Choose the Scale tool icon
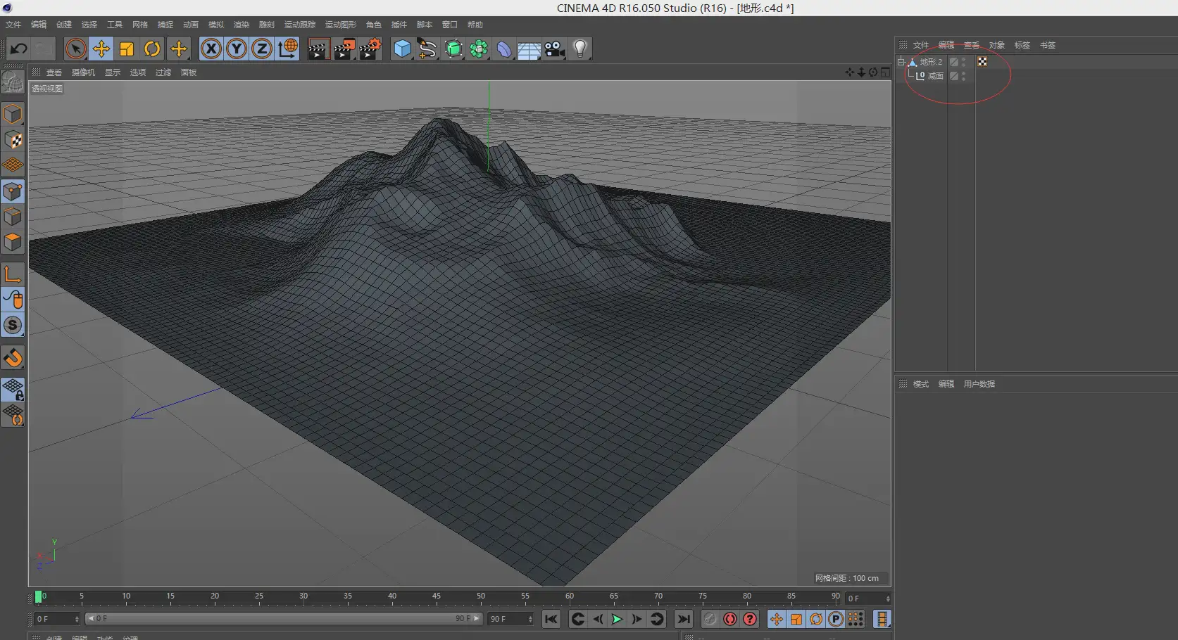This screenshot has height=640, width=1178. 127,49
